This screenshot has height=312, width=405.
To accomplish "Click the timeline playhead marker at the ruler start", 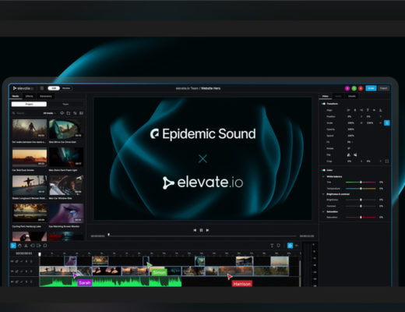I will [40, 254].
